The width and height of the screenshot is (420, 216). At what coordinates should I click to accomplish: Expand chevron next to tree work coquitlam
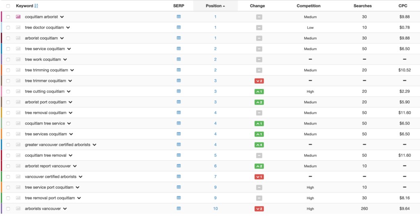pyautogui.click(x=65, y=60)
